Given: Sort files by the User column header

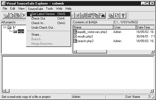Looking at the screenshot, I should coord(124,27).
